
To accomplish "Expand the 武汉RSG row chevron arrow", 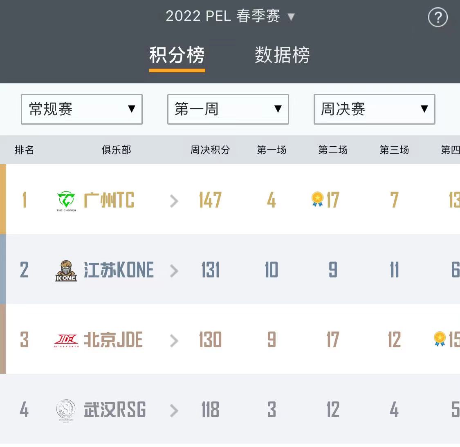I will pos(174,410).
